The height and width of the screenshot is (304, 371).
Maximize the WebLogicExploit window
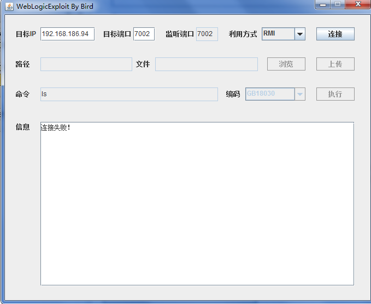click(338, 4)
